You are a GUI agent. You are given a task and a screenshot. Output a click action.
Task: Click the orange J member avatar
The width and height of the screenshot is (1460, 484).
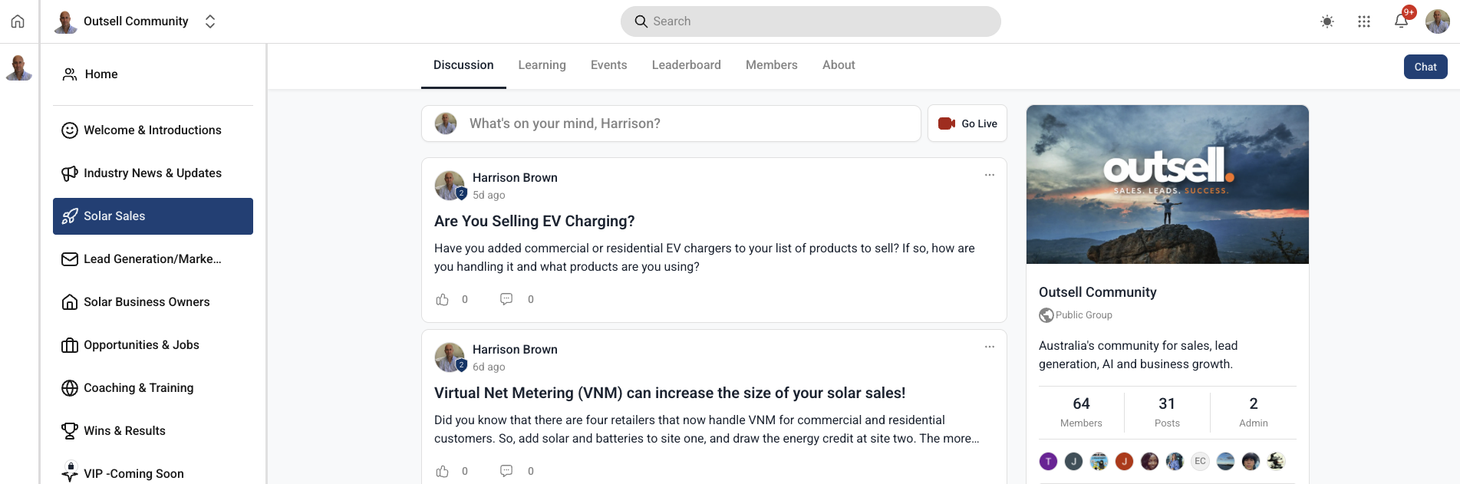tap(1124, 461)
